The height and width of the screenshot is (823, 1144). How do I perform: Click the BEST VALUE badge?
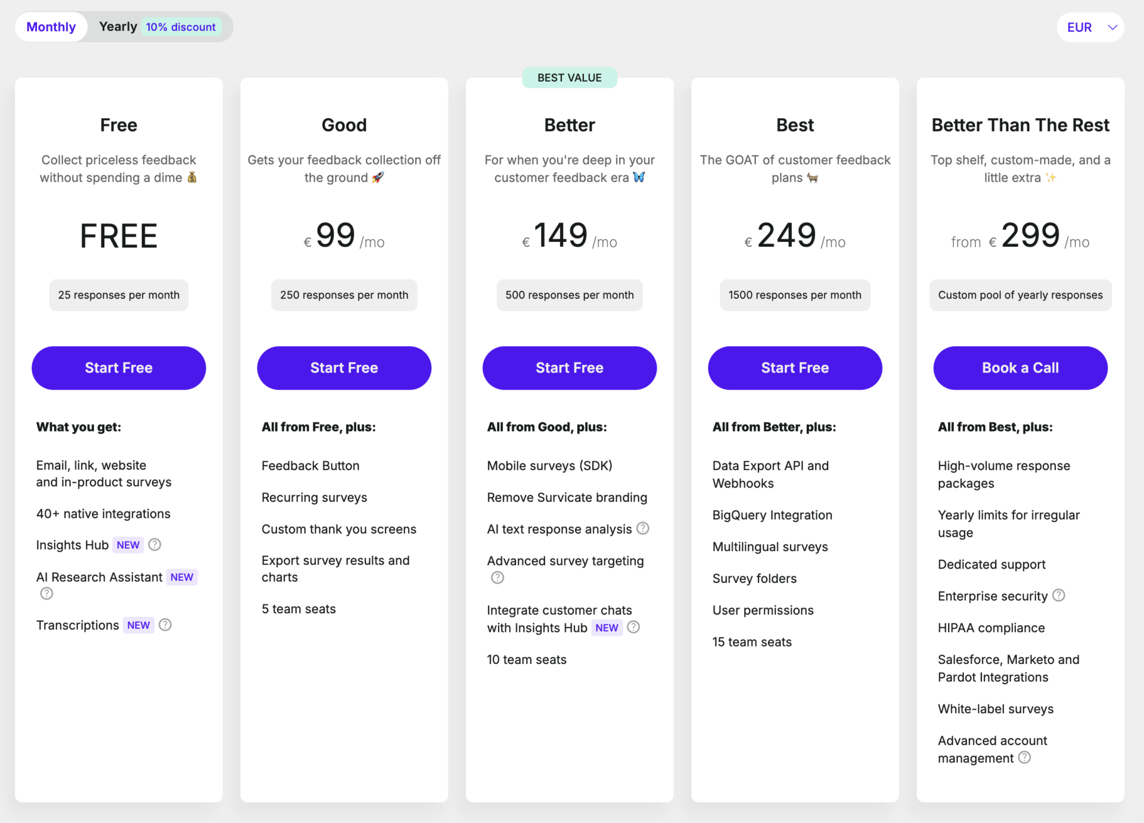(569, 77)
